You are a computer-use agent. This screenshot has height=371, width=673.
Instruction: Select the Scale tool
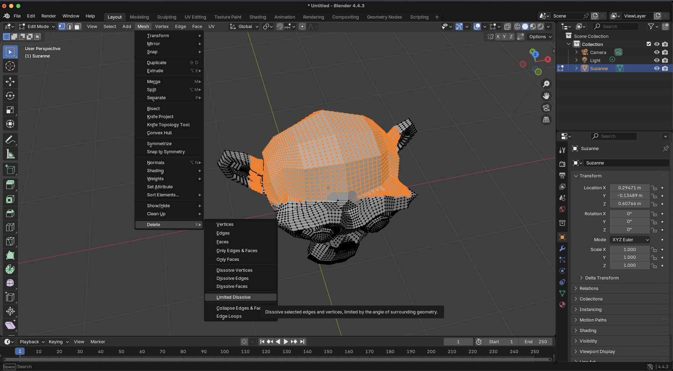tap(10, 110)
